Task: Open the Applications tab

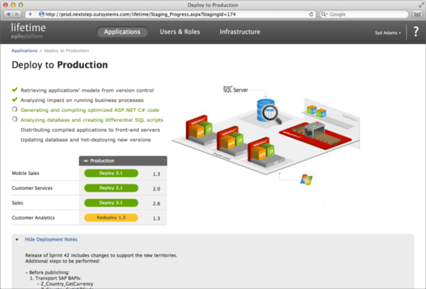Action: coord(122,32)
